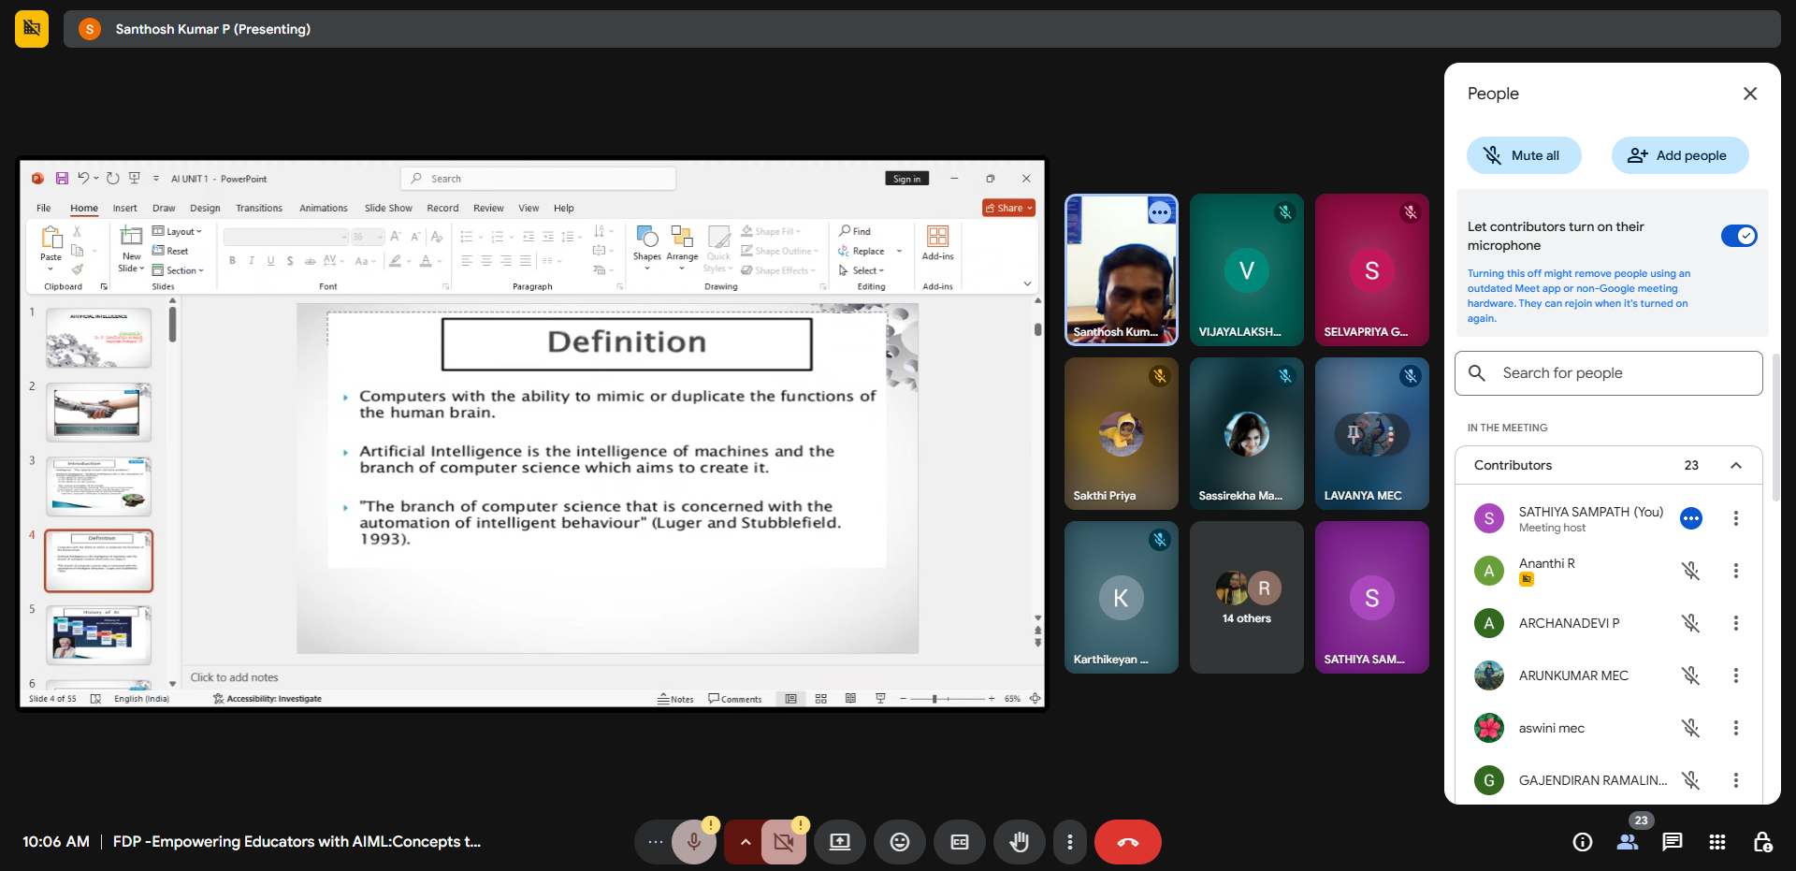This screenshot has height=871, width=1796.
Task: Select the Karthikeyan participant tile
Action: (1122, 597)
